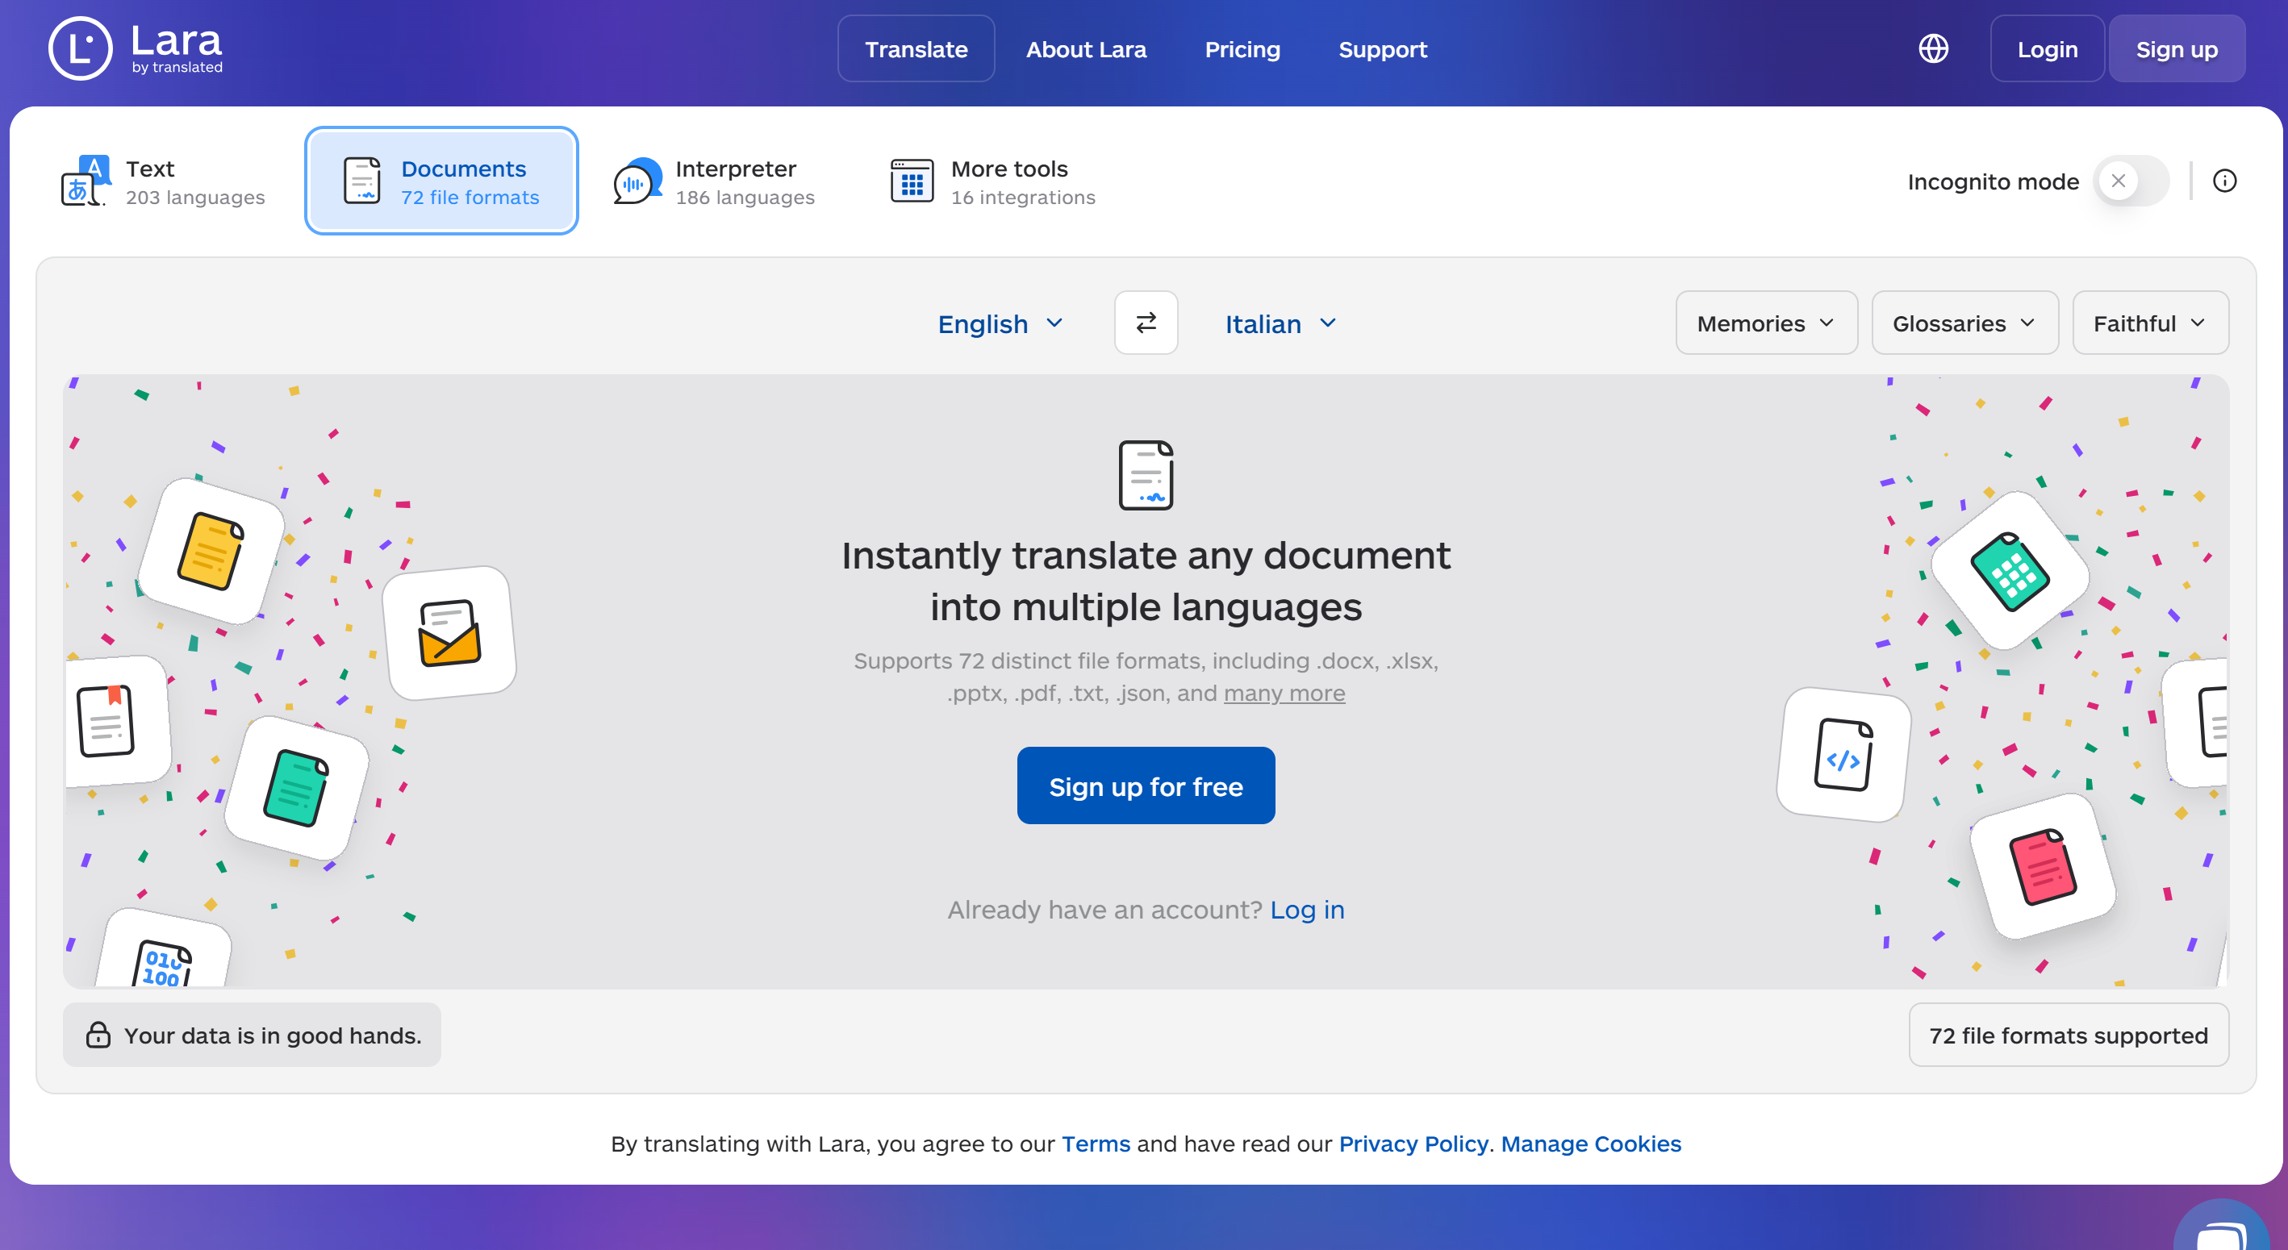
Task: Open the Support page
Action: (1382, 50)
